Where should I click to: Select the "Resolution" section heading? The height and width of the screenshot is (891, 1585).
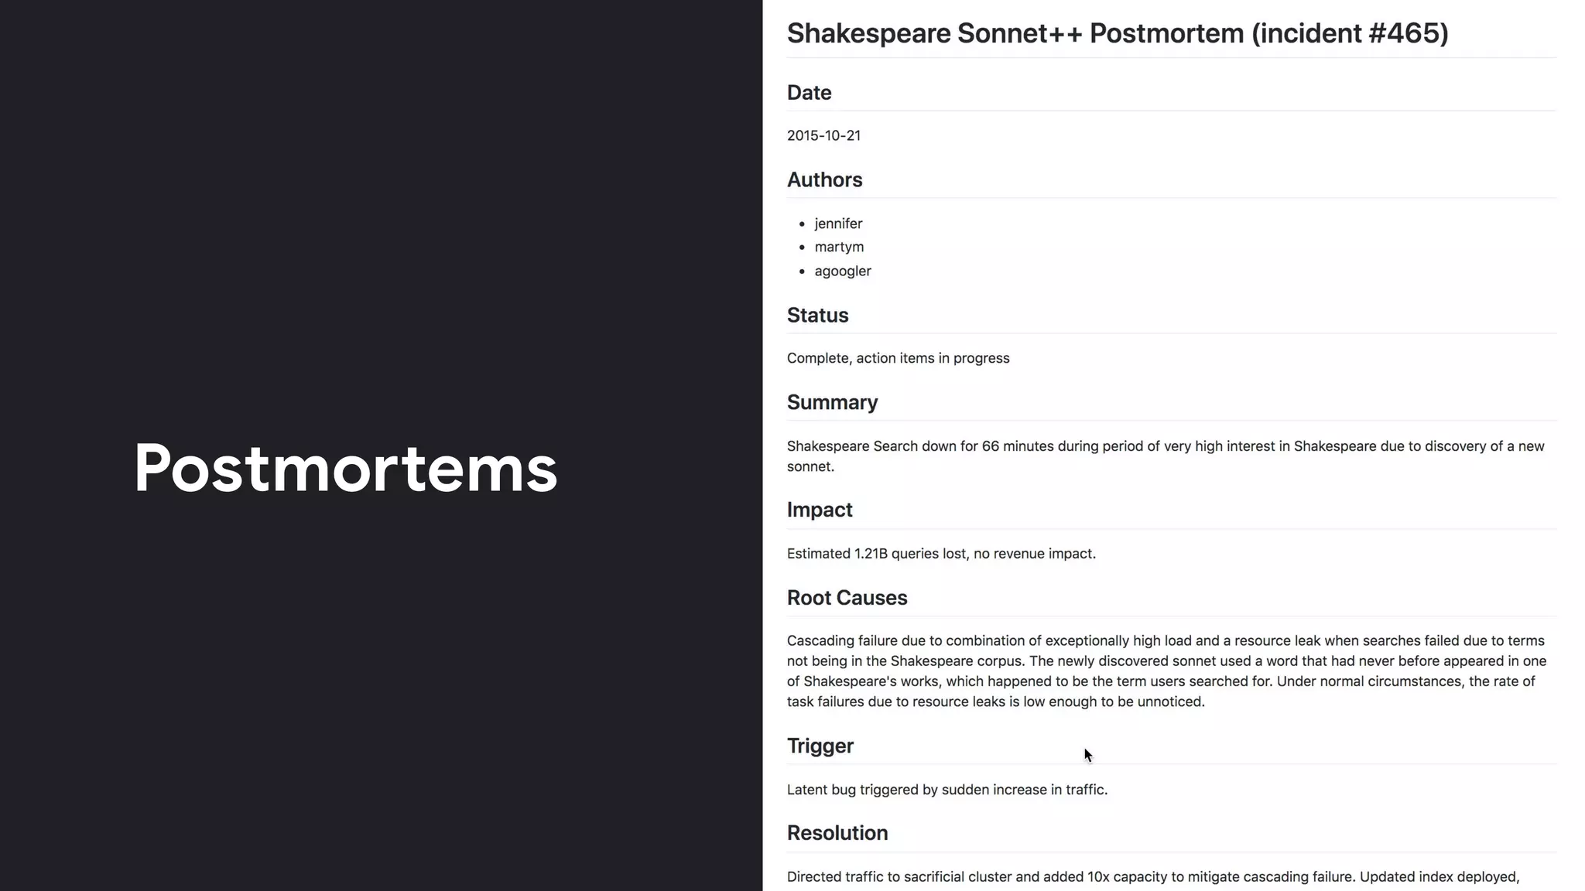coord(837,833)
